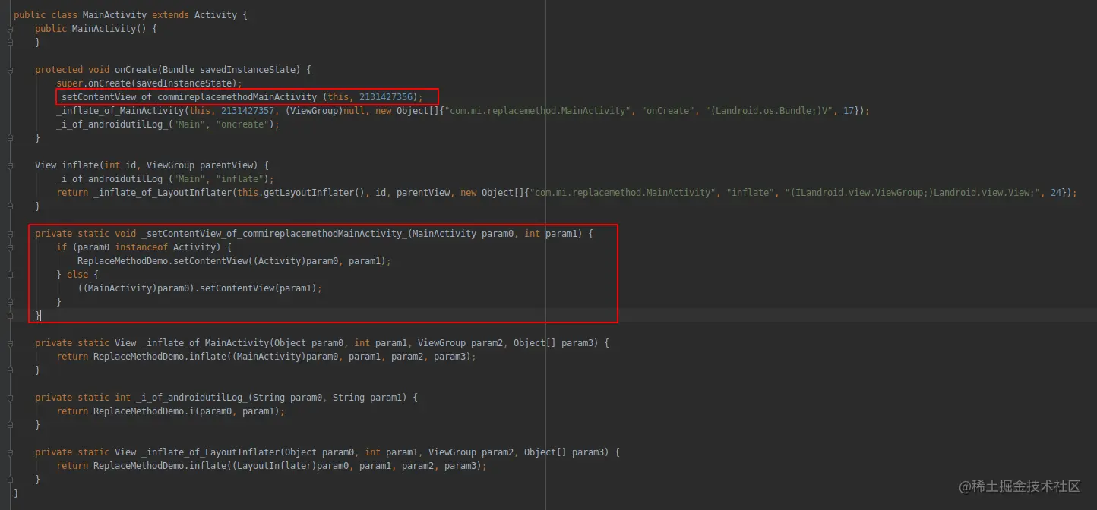
Task: Click the string "(Landroid.os.Bundle;)V"
Action: pyautogui.click(x=769, y=111)
